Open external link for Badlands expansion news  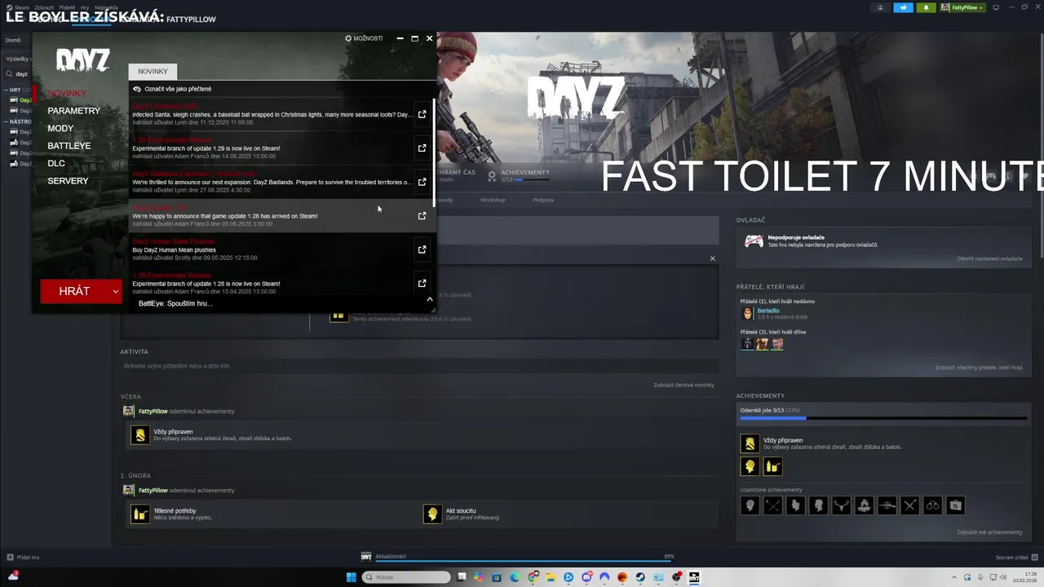tap(422, 182)
